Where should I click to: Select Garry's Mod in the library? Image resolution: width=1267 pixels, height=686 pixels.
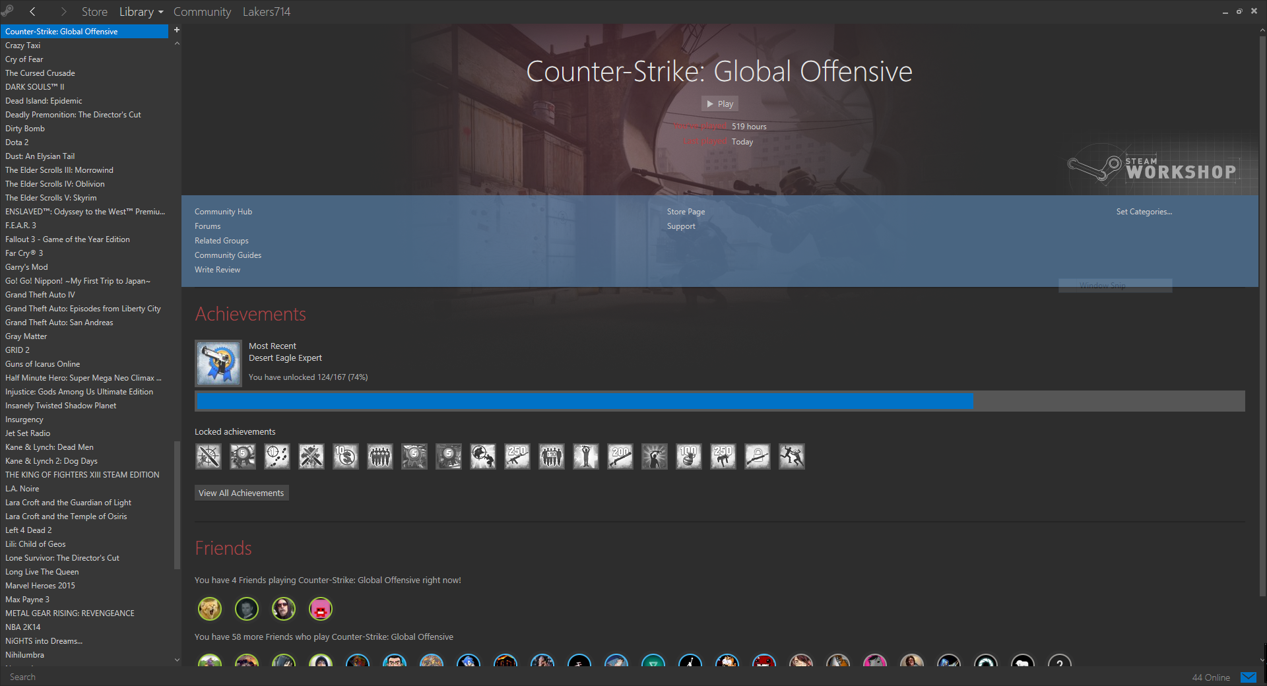[x=84, y=267]
